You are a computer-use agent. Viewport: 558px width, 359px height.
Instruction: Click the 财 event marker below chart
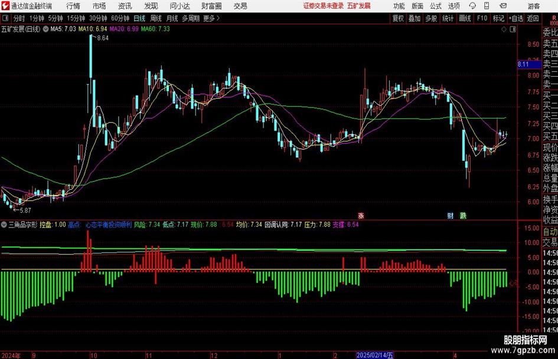point(450,216)
